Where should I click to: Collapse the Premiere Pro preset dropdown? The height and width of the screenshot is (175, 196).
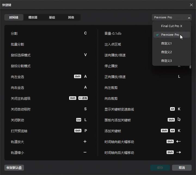point(171,17)
